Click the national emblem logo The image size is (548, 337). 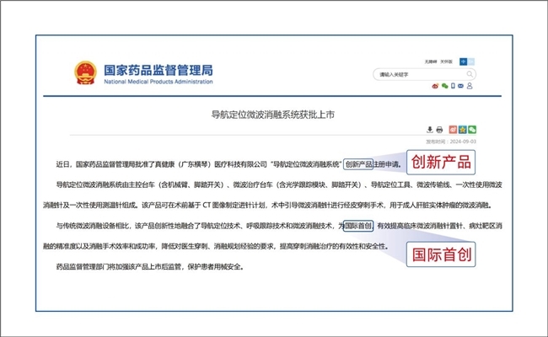[85, 73]
